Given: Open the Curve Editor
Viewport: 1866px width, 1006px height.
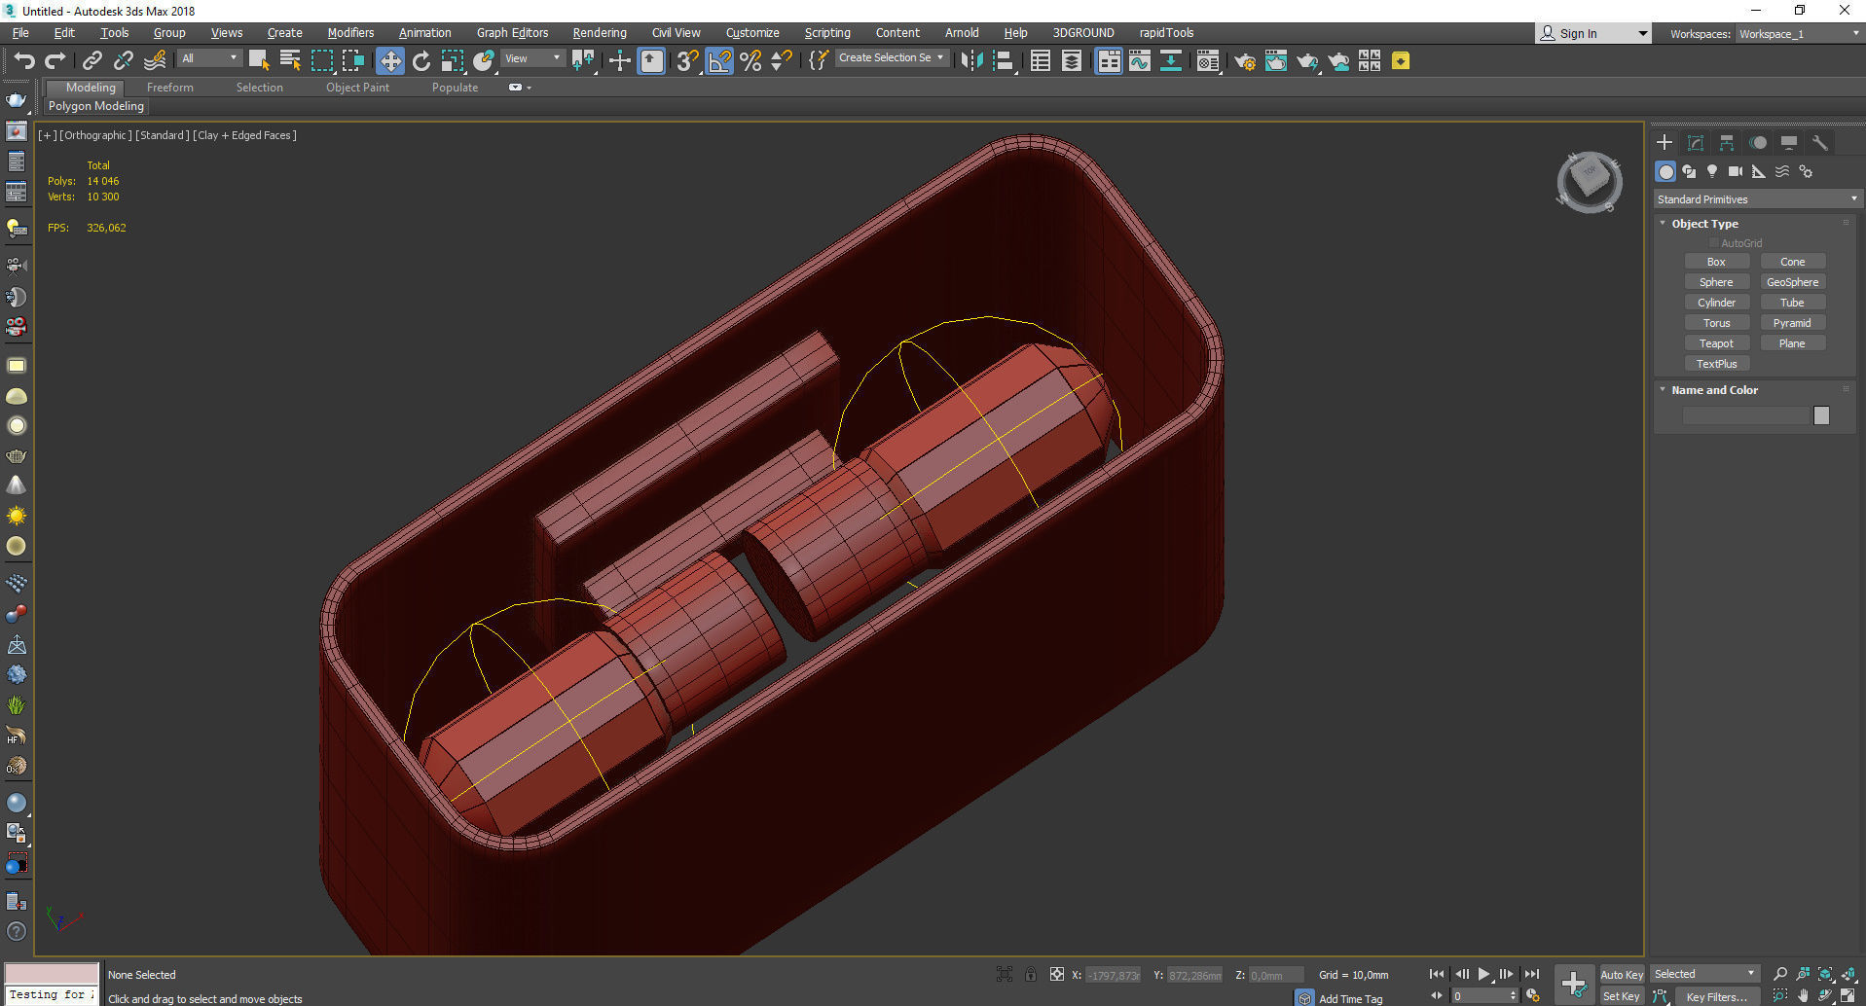Looking at the screenshot, I should click(1140, 61).
